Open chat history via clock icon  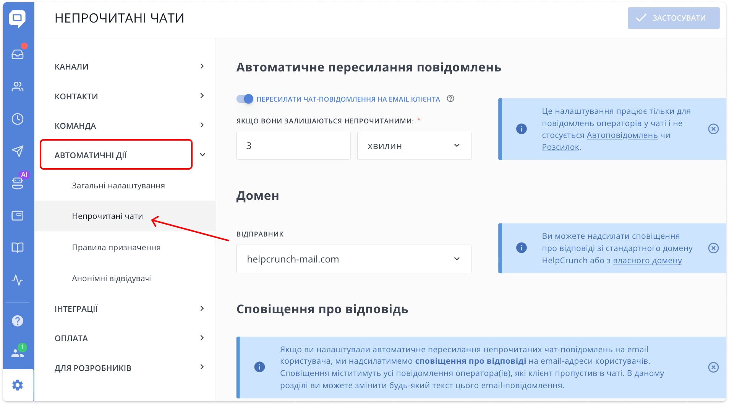[18, 119]
